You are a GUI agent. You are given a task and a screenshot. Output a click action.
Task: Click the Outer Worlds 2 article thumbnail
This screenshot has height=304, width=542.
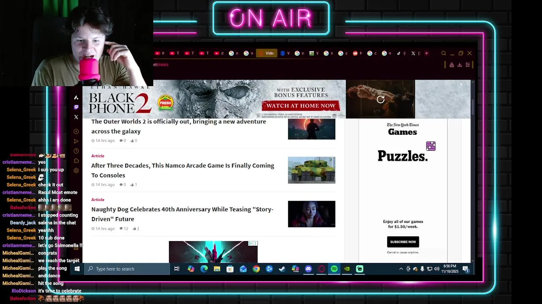[312, 129]
